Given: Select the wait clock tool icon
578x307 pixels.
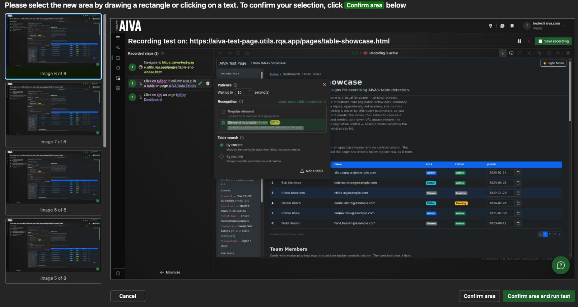Looking at the screenshot, I should point(549,53).
